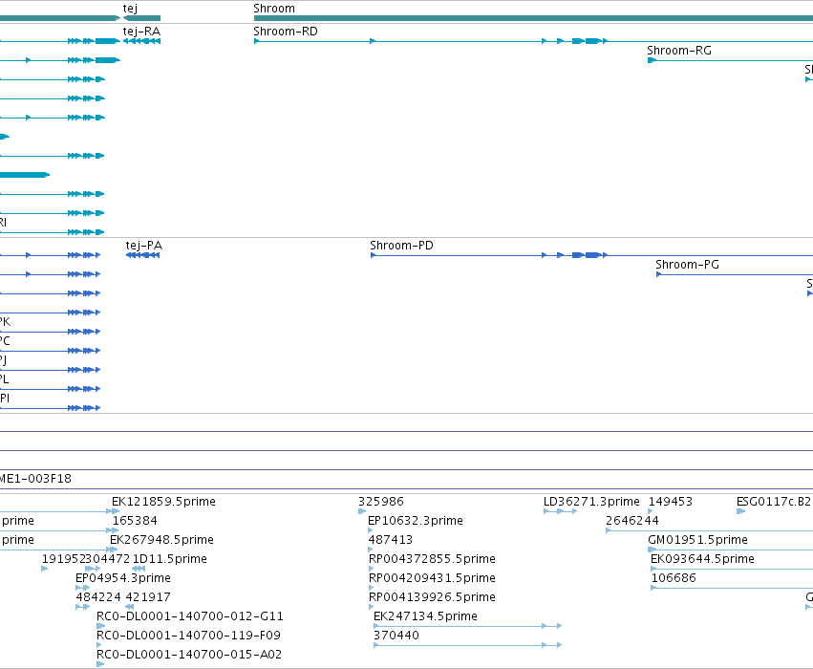The image size is (813, 669).
Task: Select the Shroom-RG transcript label
Action: tap(678, 51)
